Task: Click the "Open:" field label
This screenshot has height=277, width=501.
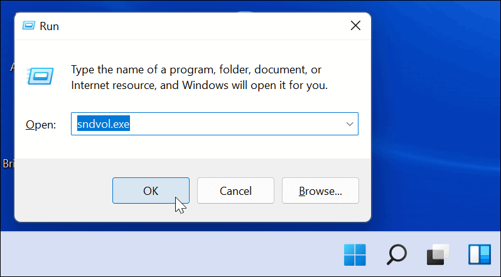Action: pyautogui.click(x=41, y=125)
